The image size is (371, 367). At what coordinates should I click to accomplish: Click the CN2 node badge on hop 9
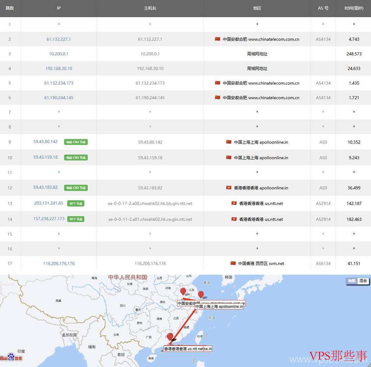[x=76, y=142]
